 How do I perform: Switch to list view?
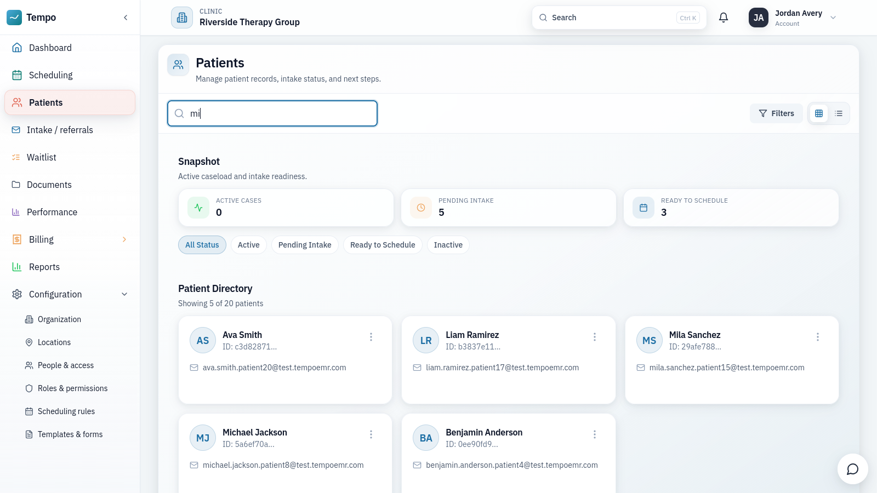pyautogui.click(x=839, y=113)
